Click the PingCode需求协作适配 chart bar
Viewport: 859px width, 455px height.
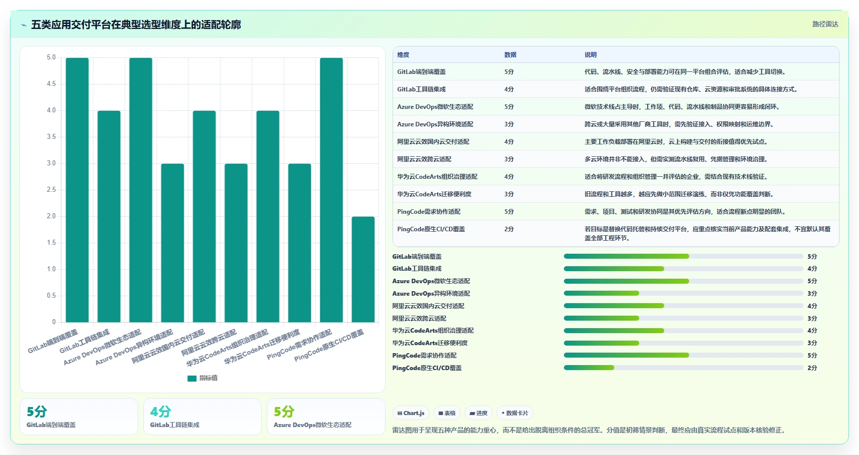(332, 190)
